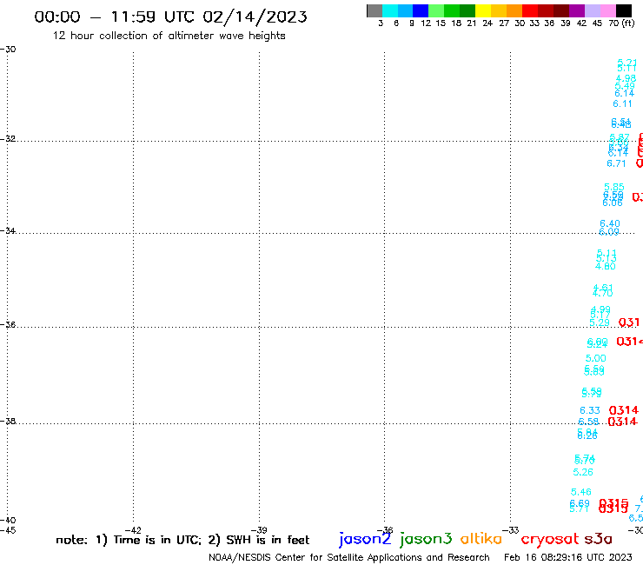Click the yellow swatch in the color legend
This screenshot has height=565, width=643.
pyautogui.click(x=483, y=10)
